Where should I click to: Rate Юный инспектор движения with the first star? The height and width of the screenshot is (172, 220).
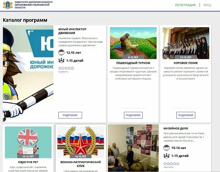(60, 68)
